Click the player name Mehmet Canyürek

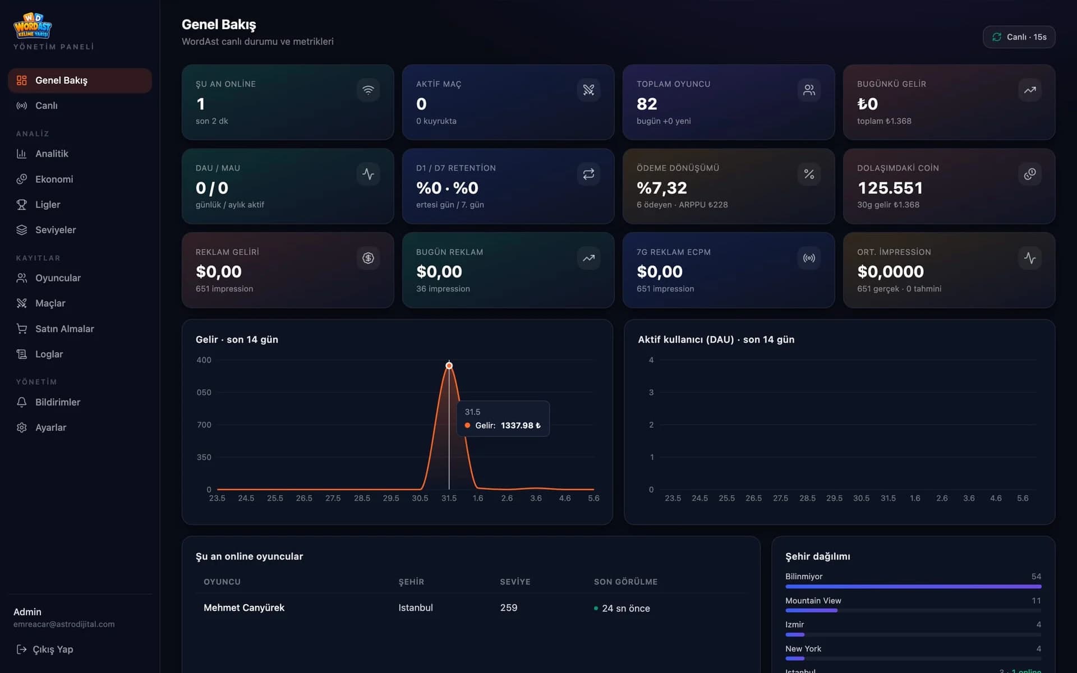[x=244, y=608]
